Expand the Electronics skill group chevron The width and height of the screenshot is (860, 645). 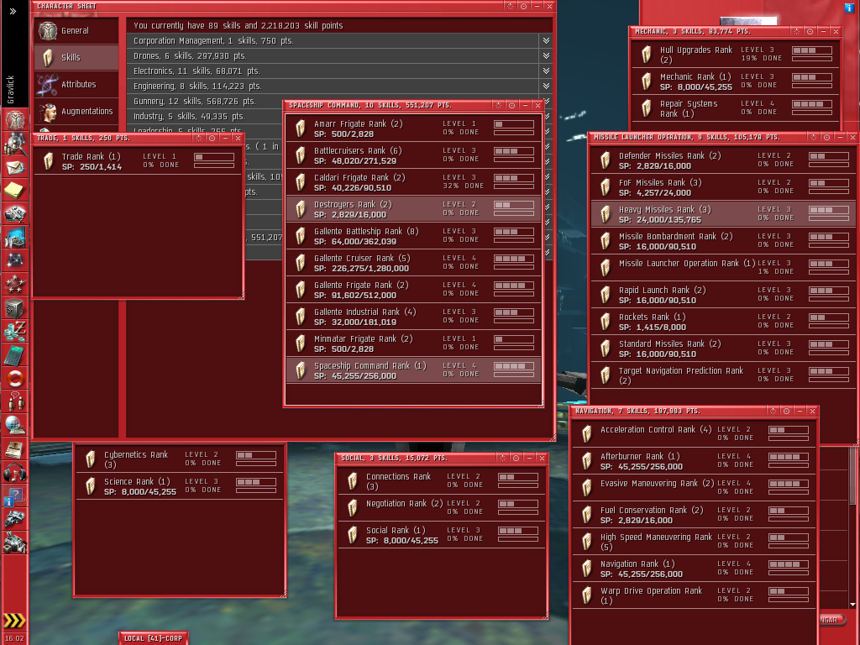546,71
